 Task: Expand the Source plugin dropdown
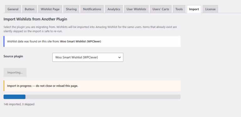88,57
